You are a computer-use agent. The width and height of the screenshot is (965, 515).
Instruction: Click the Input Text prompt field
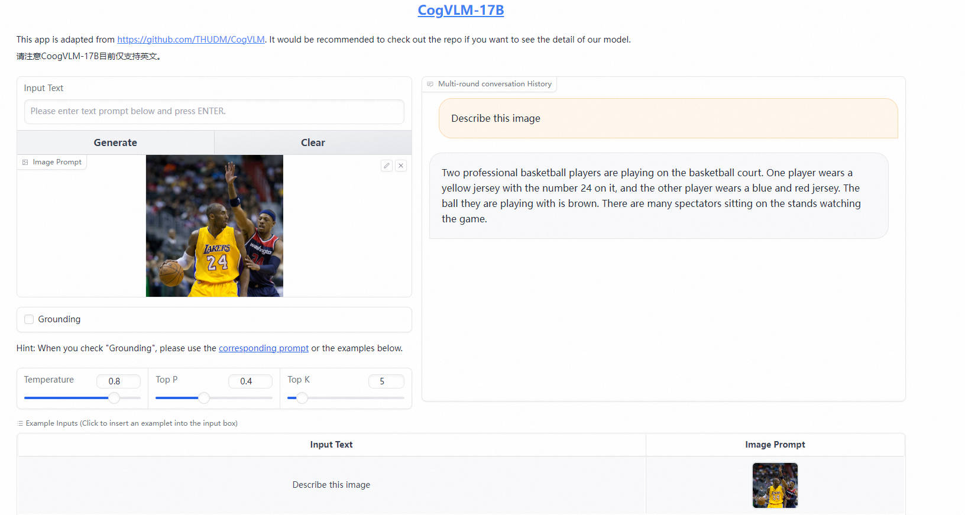click(214, 111)
